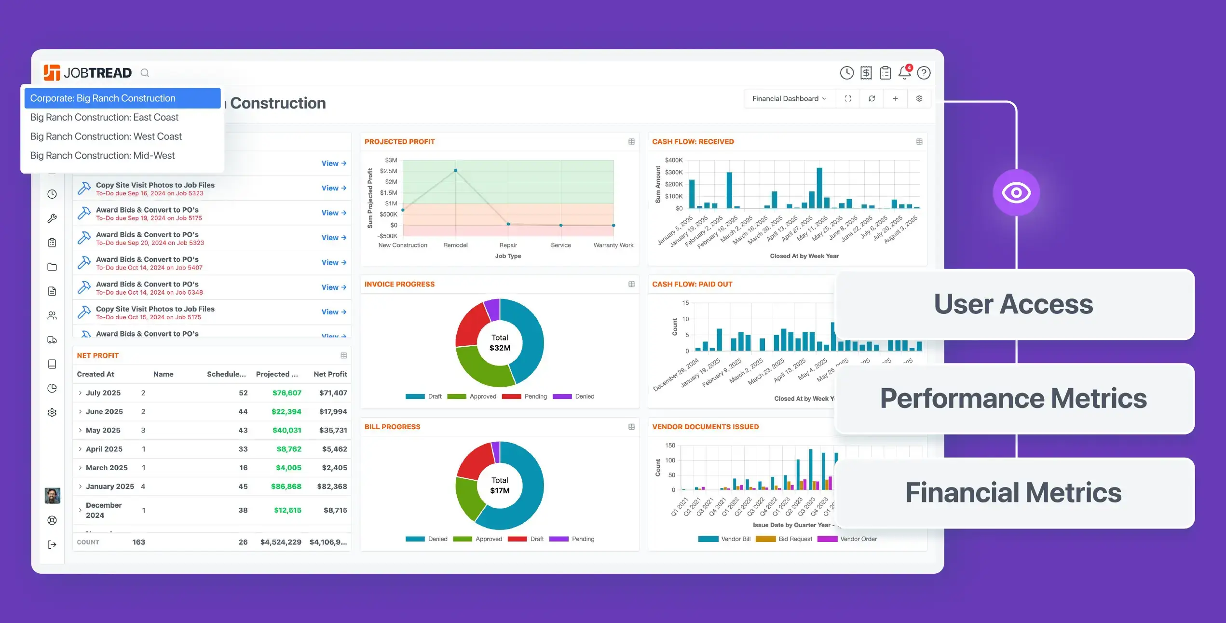Open the time clock icon in header

(x=846, y=73)
